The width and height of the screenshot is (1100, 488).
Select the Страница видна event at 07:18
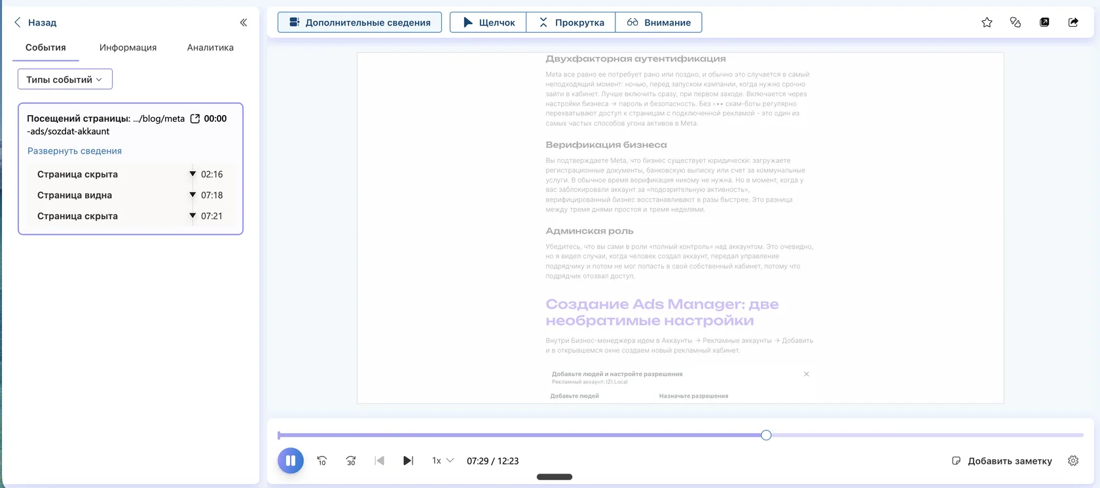(x=130, y=195)
